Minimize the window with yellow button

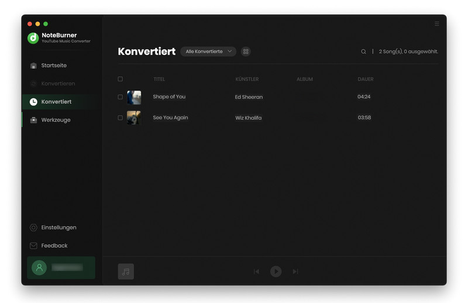tap(37, 24)
